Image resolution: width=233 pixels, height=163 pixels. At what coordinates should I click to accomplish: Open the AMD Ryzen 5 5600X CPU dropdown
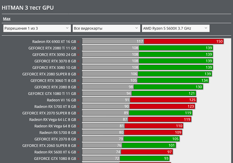tap(176, 28)
